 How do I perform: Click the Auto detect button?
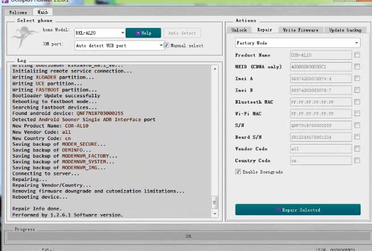pyautogui.click(x=182, y=33)
